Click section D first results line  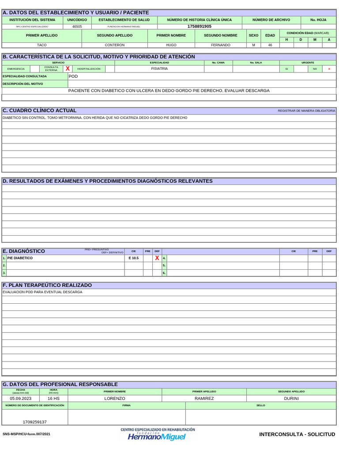pos(169,188)
